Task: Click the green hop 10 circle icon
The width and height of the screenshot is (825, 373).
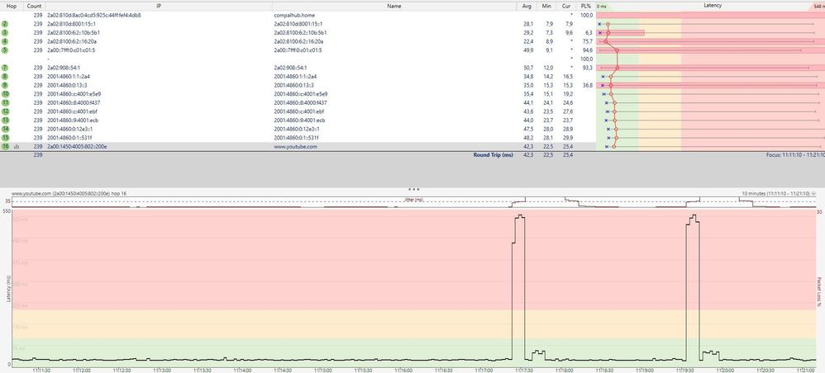Action: (5, 94)
